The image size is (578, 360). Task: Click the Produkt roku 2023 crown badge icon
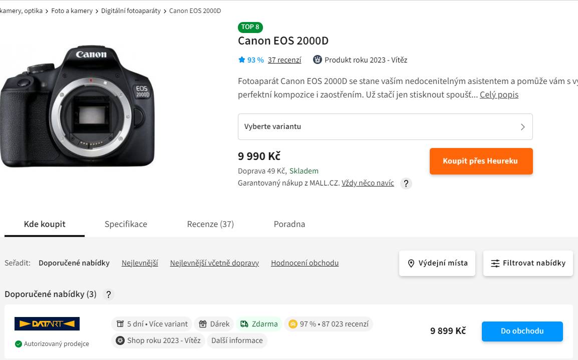point(318,59)
